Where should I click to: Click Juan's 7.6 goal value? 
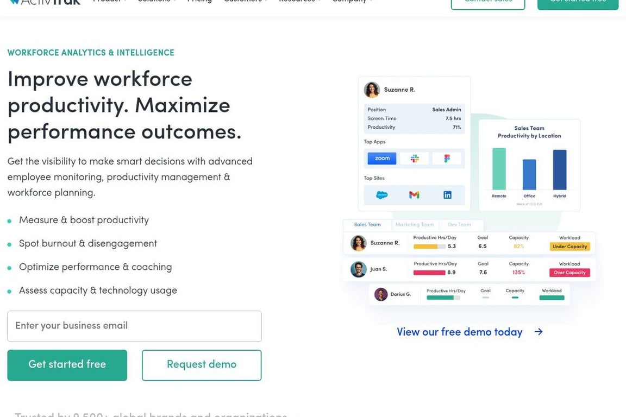point(483,273)
